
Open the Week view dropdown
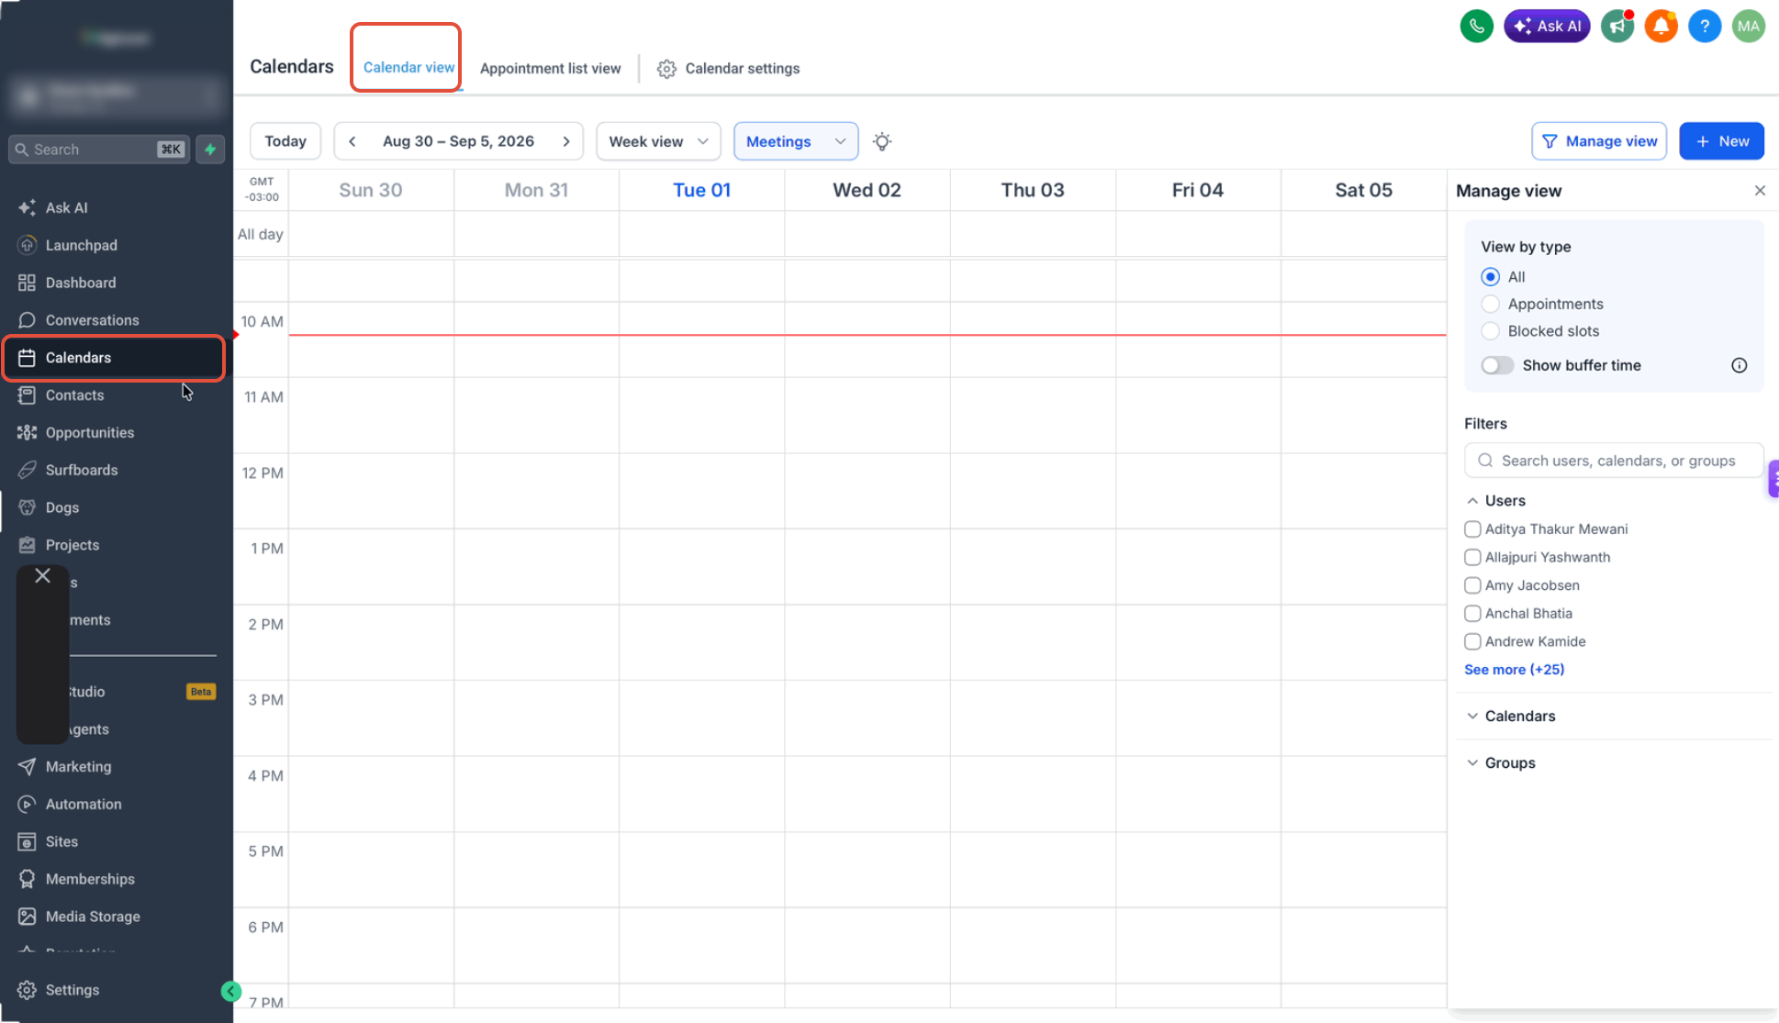click(658, 141)
